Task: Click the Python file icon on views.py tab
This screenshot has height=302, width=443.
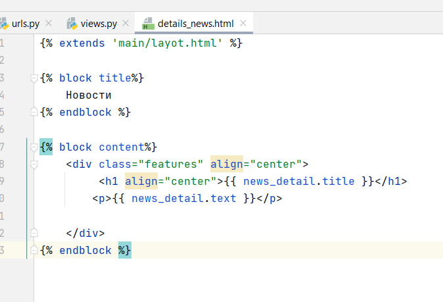Action: tap(72, 24)
